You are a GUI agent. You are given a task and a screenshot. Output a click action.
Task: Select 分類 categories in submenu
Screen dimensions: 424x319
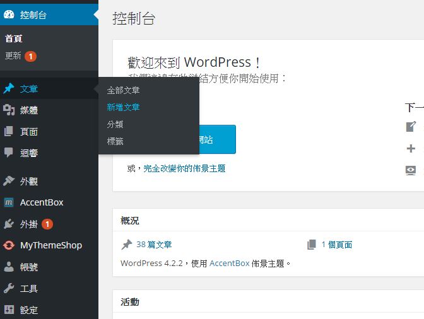115,124
